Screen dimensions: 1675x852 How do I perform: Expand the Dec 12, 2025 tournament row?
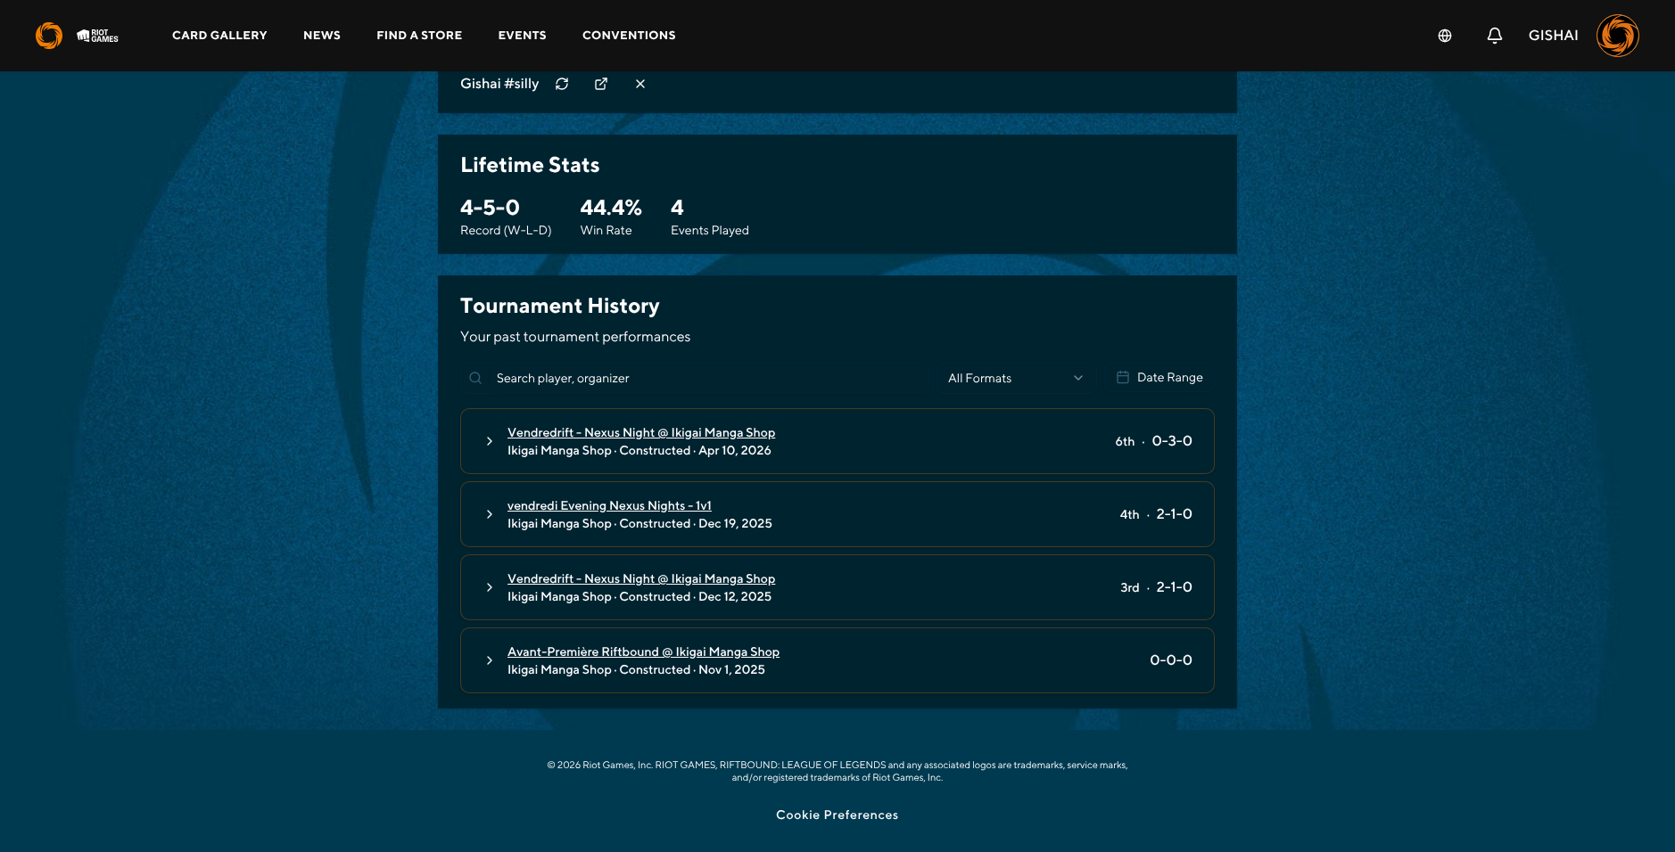tap(490, 587)
